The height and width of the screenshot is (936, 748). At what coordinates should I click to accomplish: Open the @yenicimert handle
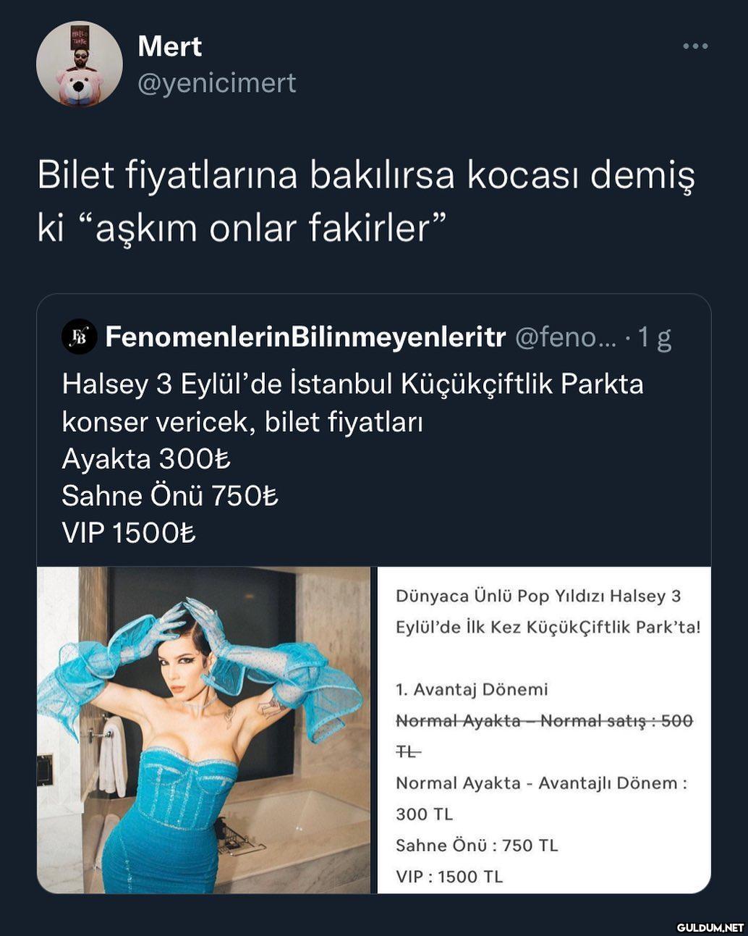click(x=217, y=83)
